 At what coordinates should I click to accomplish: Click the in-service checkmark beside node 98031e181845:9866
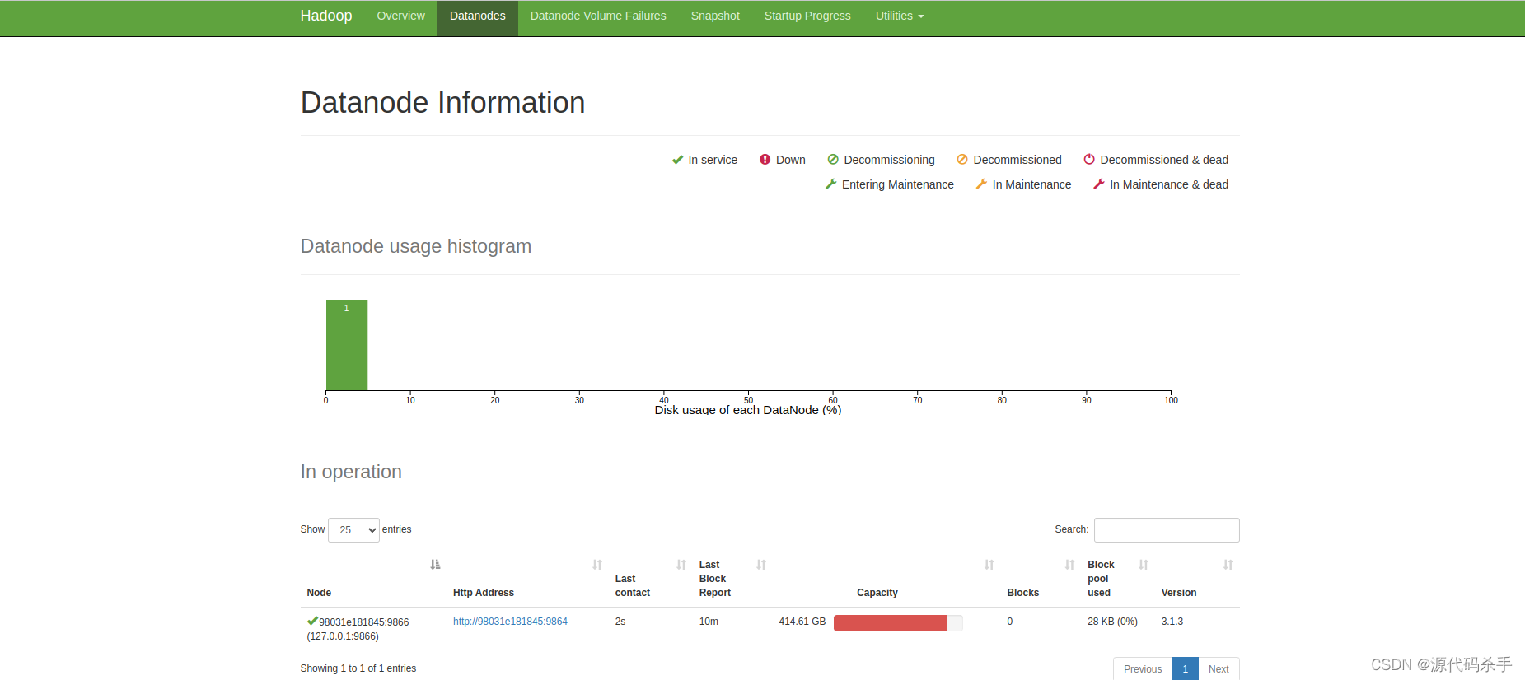[312, 622]
